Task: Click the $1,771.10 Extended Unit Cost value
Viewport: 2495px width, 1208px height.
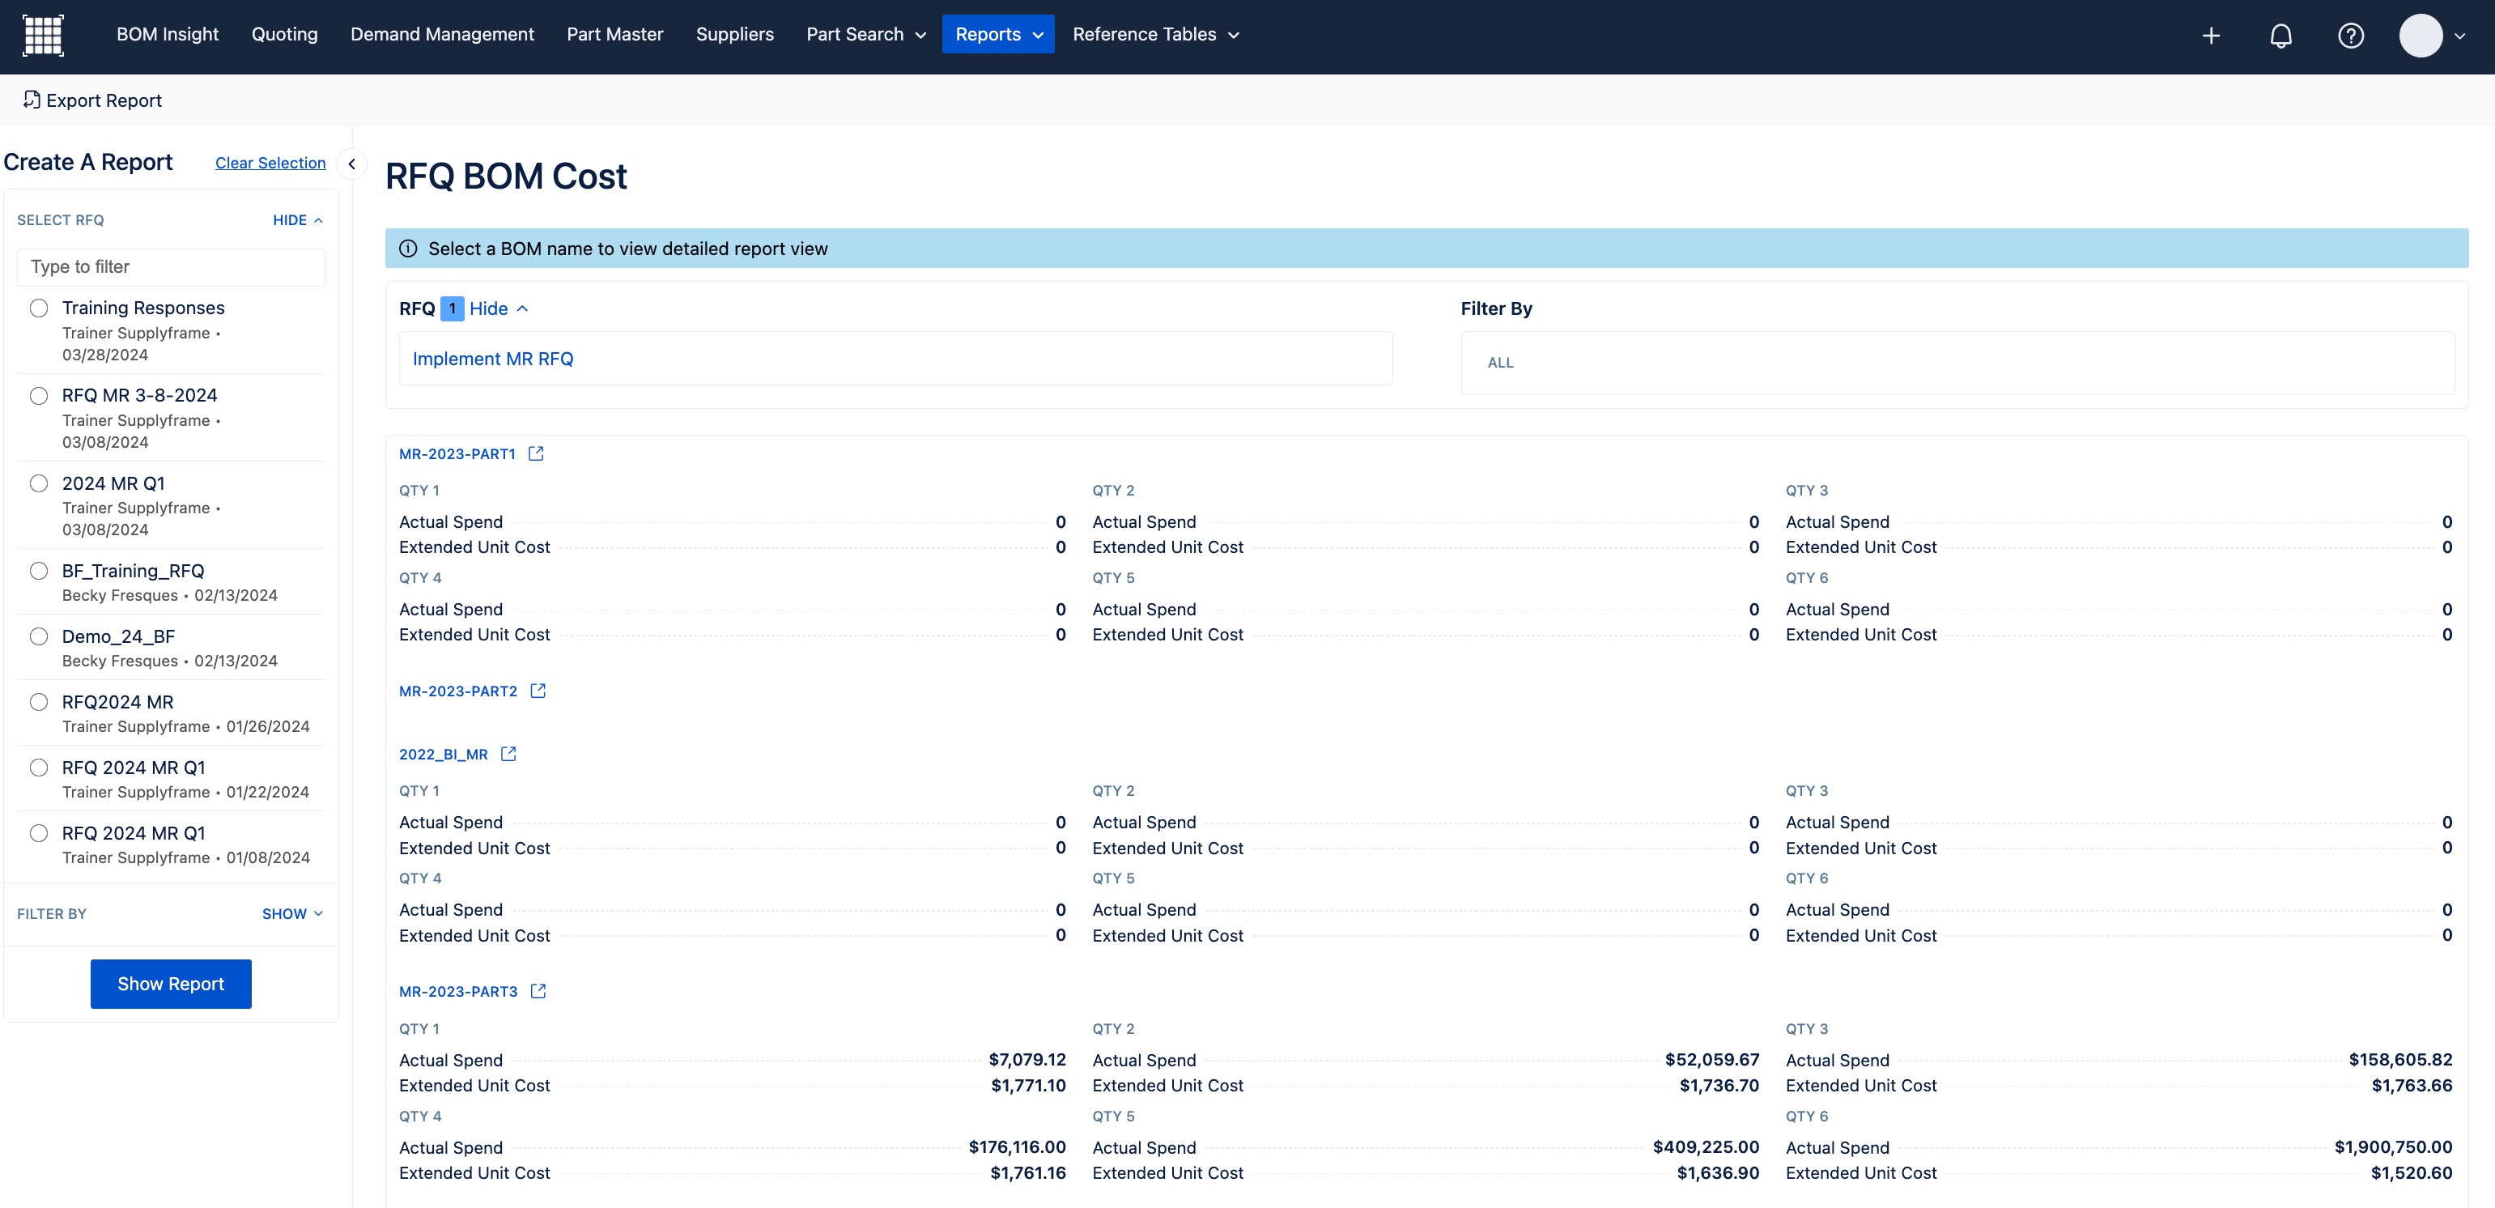Action: (x=1027, y=1086)
